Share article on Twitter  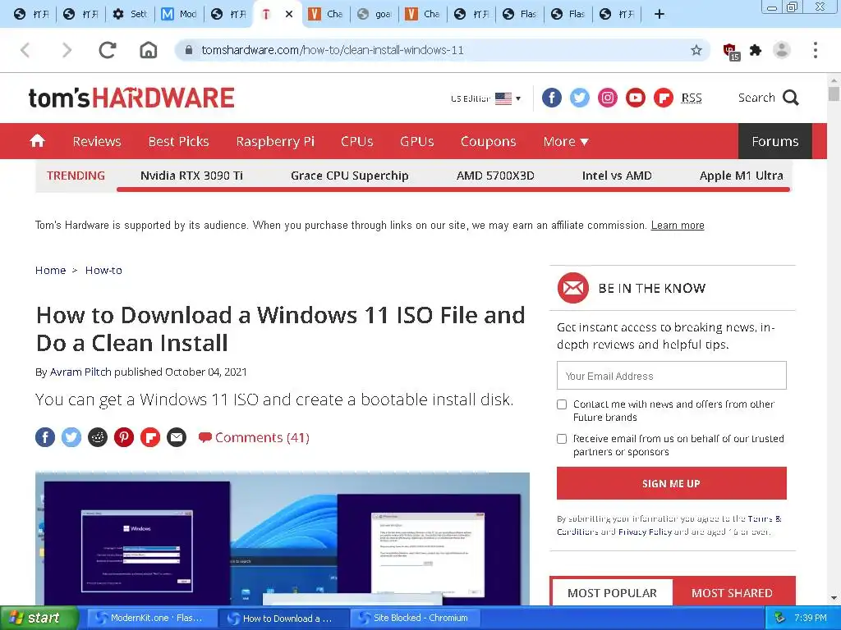71,438
